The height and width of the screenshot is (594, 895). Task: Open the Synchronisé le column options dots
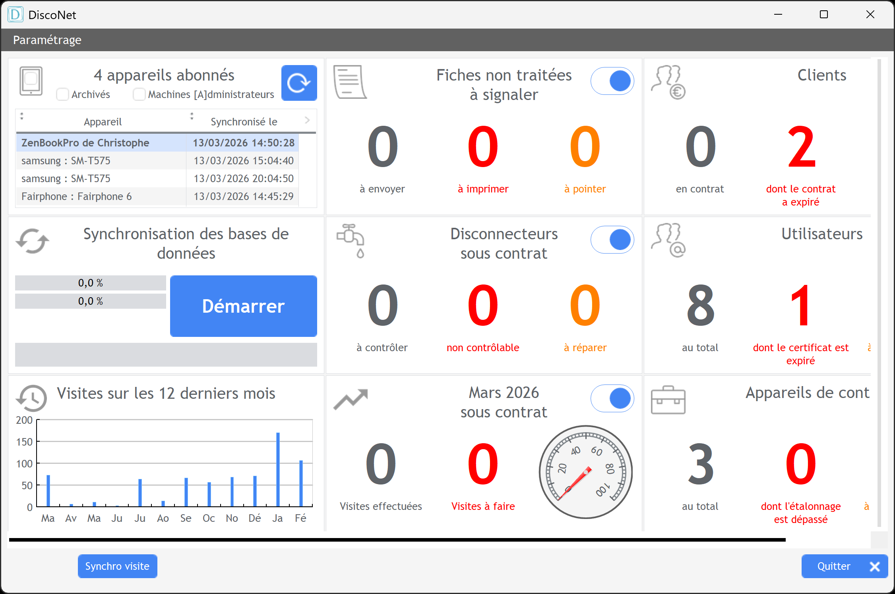pyautogui.click(x=192, y=116)
